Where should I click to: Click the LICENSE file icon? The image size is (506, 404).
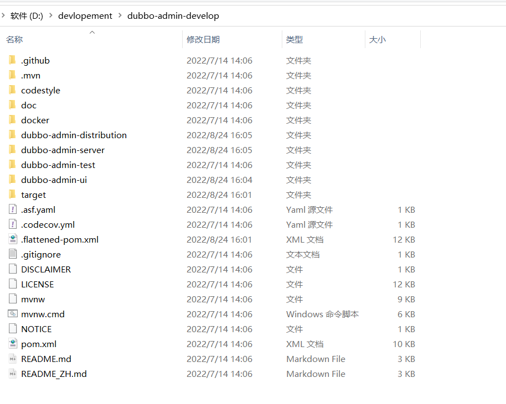pos(13,284)
